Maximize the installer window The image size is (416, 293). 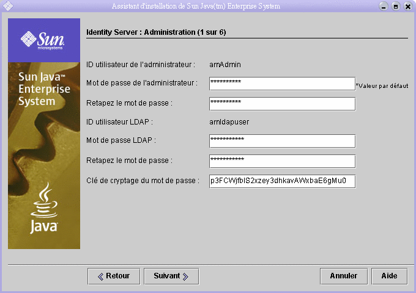click(396, 6)
